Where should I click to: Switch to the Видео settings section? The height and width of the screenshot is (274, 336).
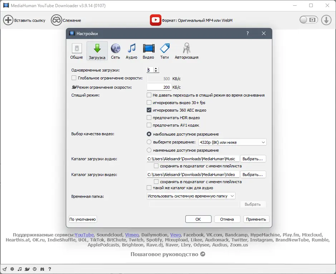tap(148, 50)
